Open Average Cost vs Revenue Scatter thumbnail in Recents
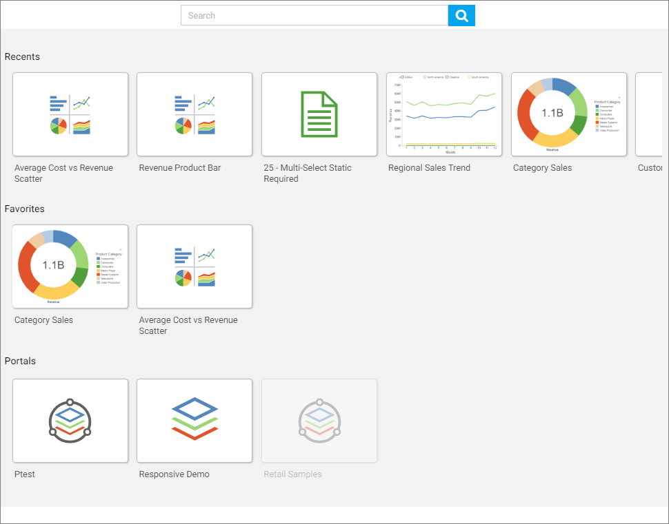This screenshot has height=524, width=669. coord(70,114)
